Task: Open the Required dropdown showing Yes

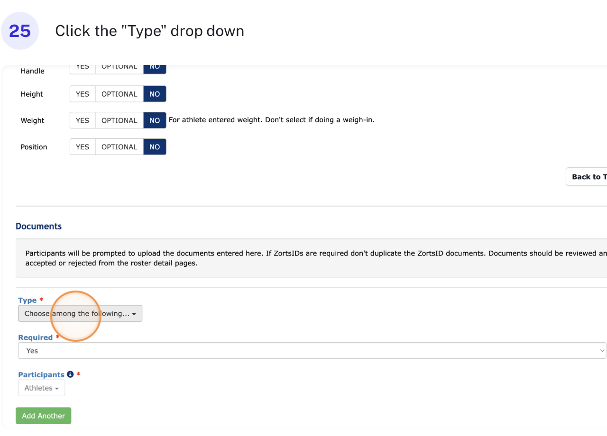Action: point(312,351)
